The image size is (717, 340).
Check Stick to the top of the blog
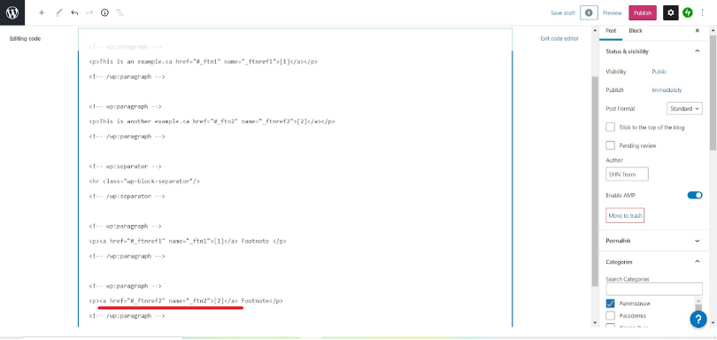(610, 127)
